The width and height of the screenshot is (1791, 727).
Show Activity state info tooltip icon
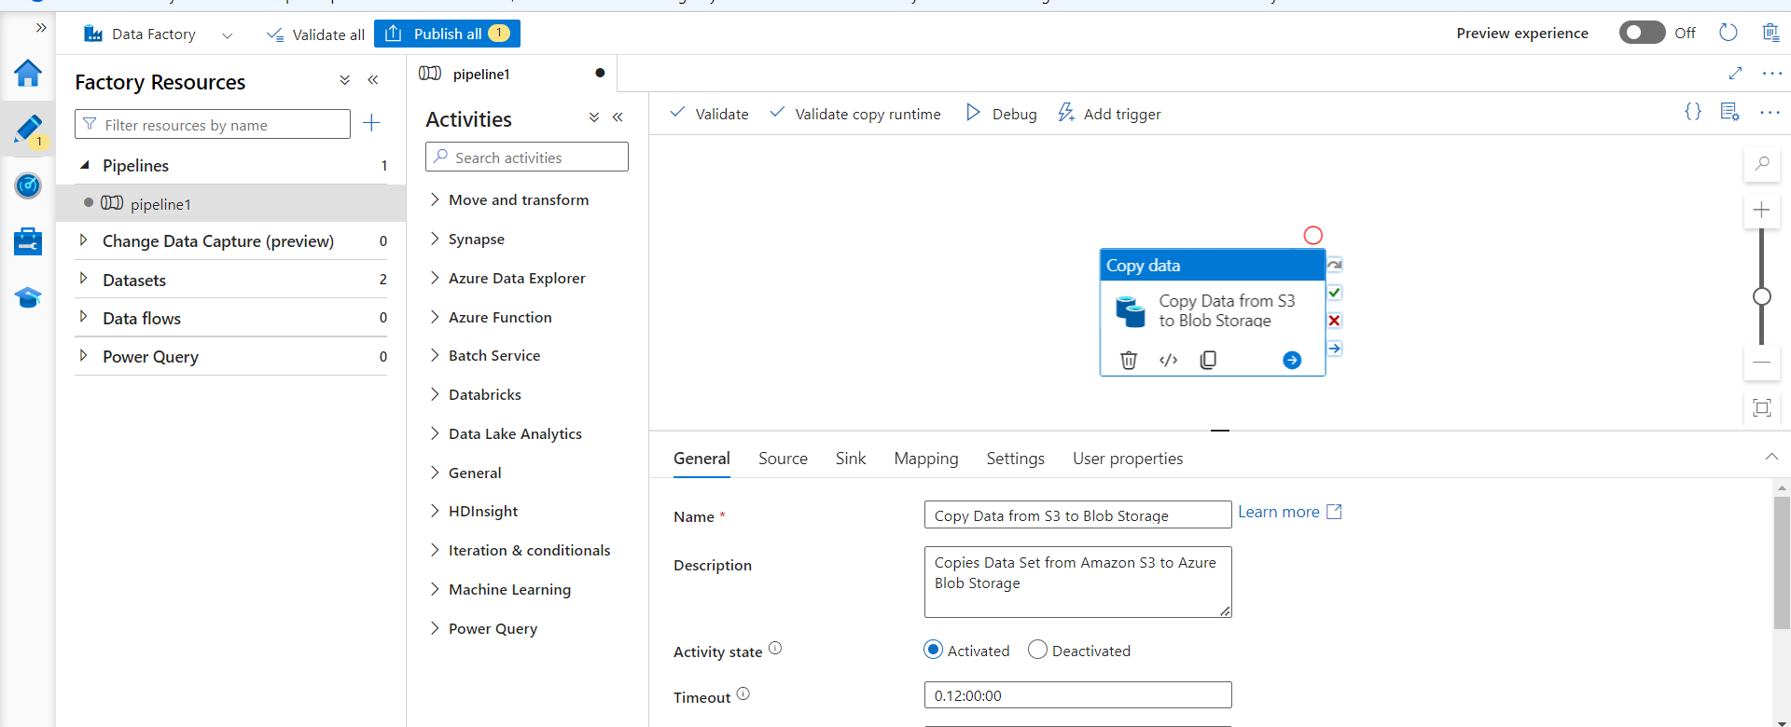coord(775,649)
